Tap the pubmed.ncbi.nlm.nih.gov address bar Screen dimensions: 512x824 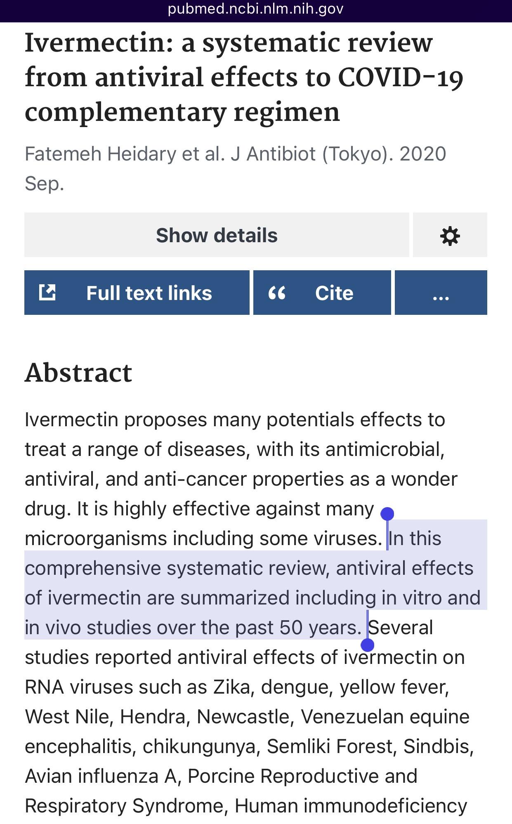(256, 9)
